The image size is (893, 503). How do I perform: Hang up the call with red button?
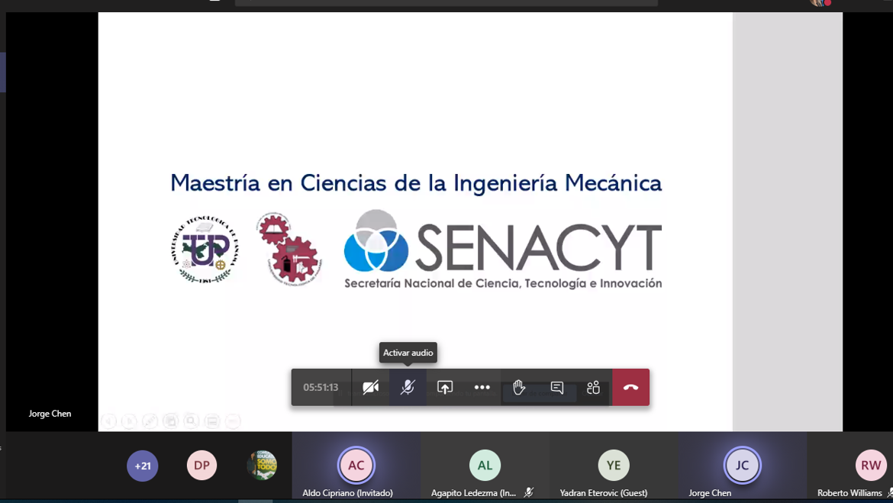click(x=631, y=387)
